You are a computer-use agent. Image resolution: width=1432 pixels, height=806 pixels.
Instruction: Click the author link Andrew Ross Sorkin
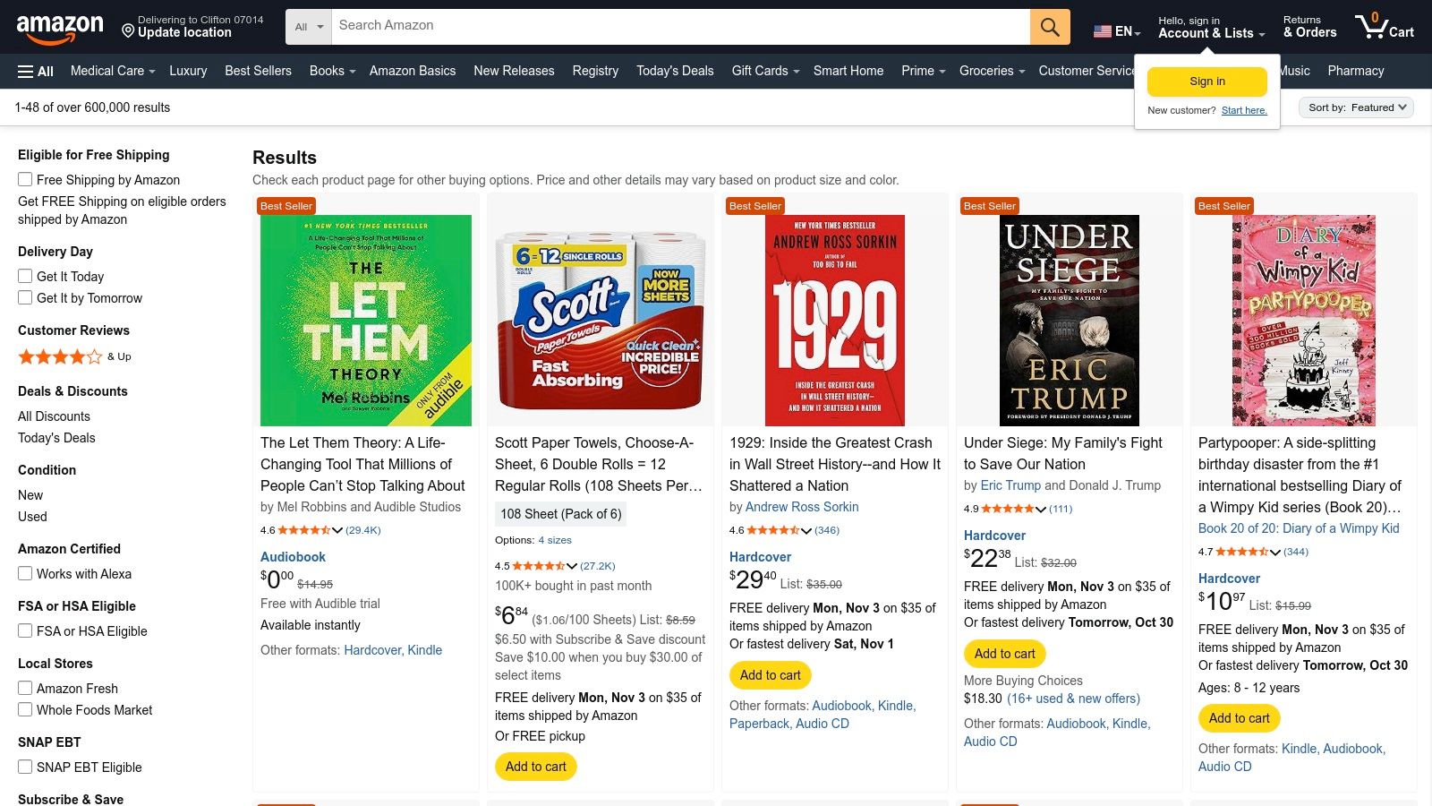[x=802, y=507]
